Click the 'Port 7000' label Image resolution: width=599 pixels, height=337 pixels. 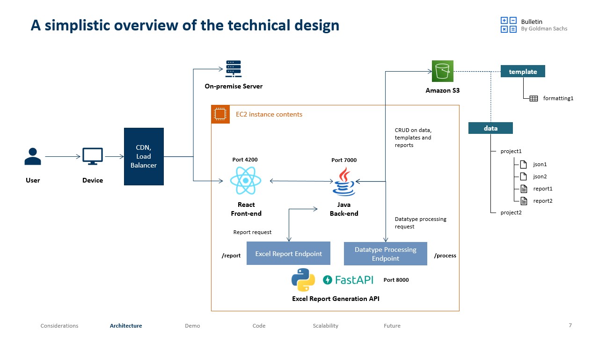344,160
